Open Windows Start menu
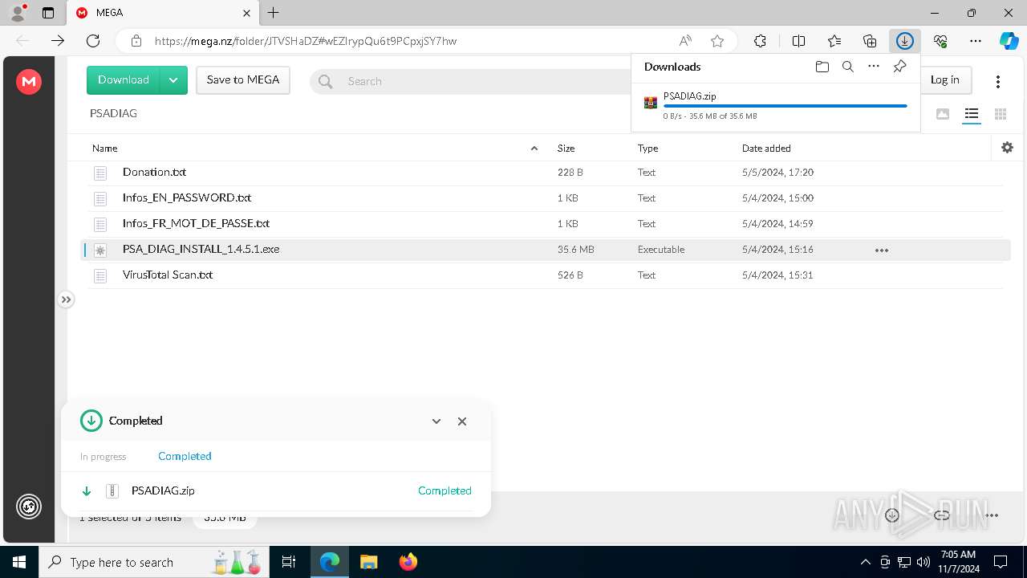The width and height of the screenshot is (1027, 578). coord(19,562)
